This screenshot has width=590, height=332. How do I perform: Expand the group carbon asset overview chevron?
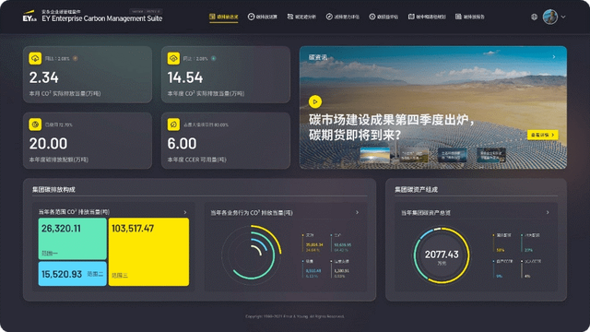pyautogui.click(x=548, y=213)
